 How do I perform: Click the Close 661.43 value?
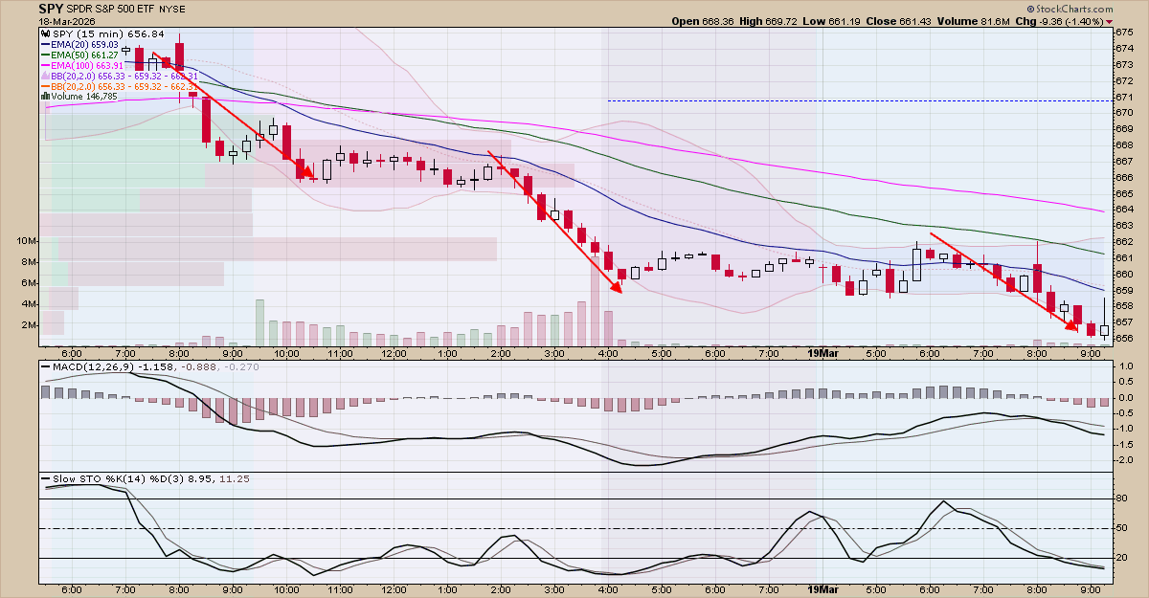[913, 21]
